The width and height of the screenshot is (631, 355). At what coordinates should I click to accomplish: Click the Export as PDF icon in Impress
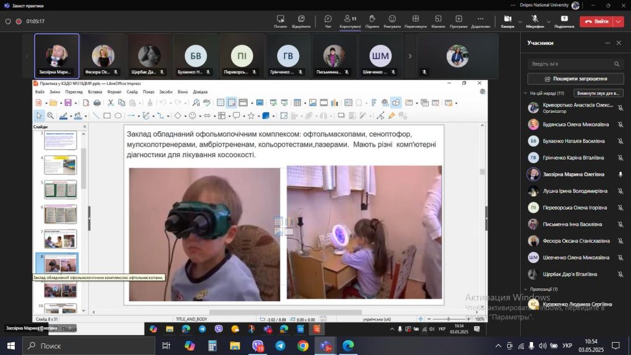(x=86, y=103)
